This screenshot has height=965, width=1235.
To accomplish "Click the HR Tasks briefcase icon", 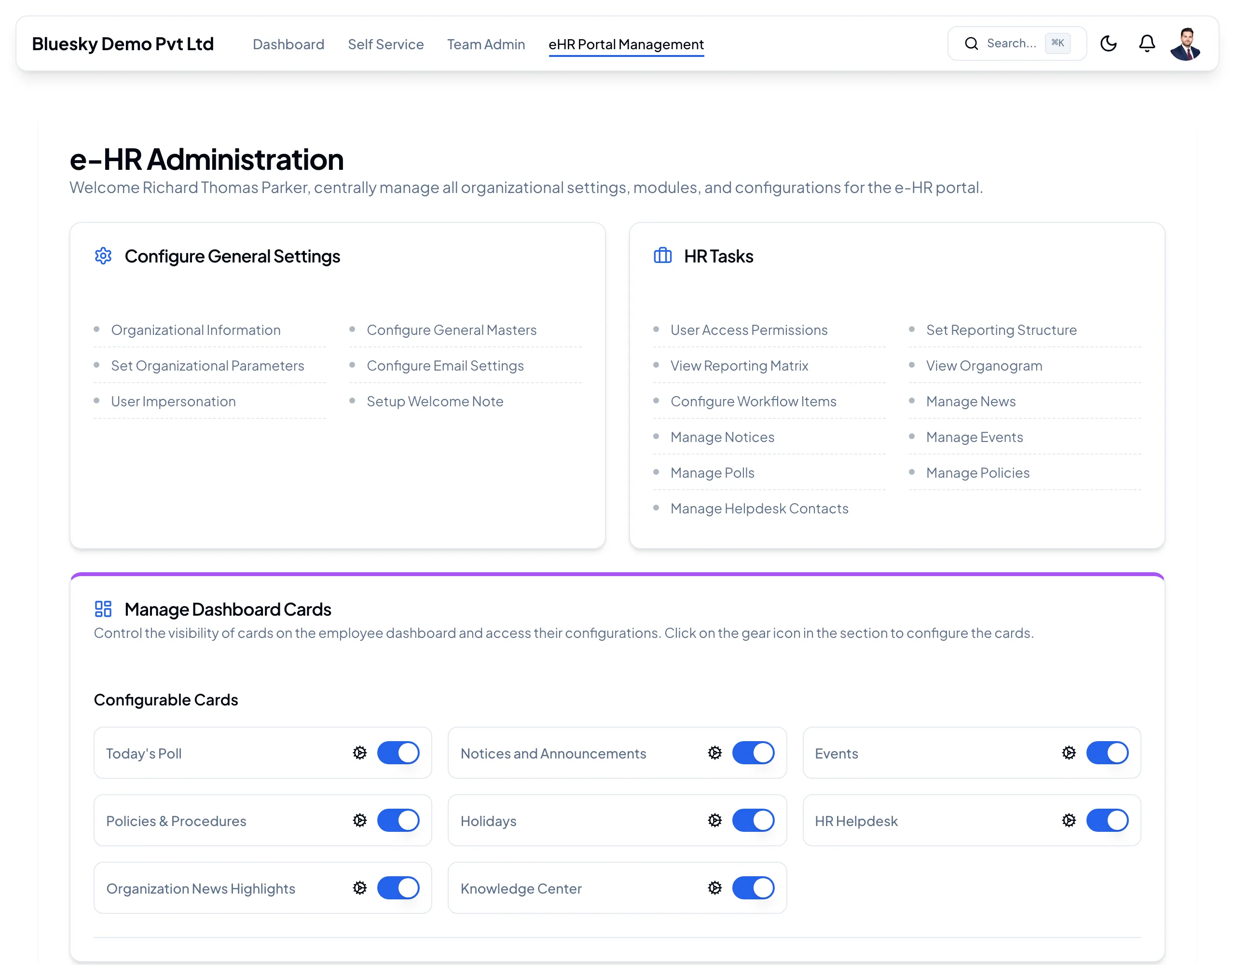I will point(663,256).
